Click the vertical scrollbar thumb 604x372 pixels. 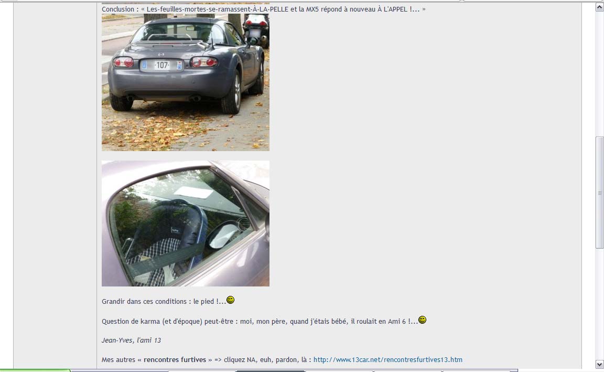(x=599, y=193)
